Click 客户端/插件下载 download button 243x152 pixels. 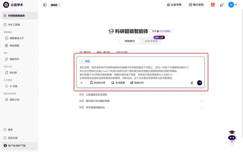click(x=20, y=146)
